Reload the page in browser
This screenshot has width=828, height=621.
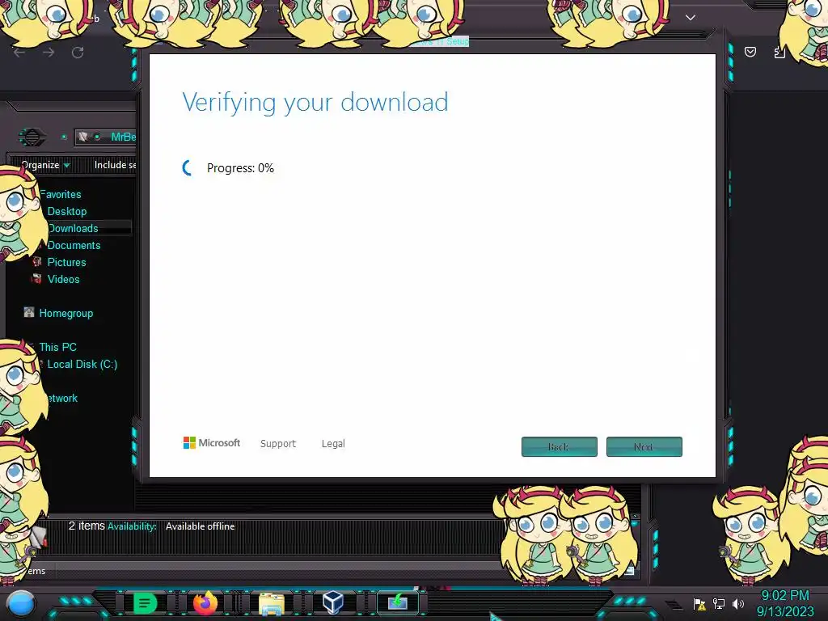(78, 53)
